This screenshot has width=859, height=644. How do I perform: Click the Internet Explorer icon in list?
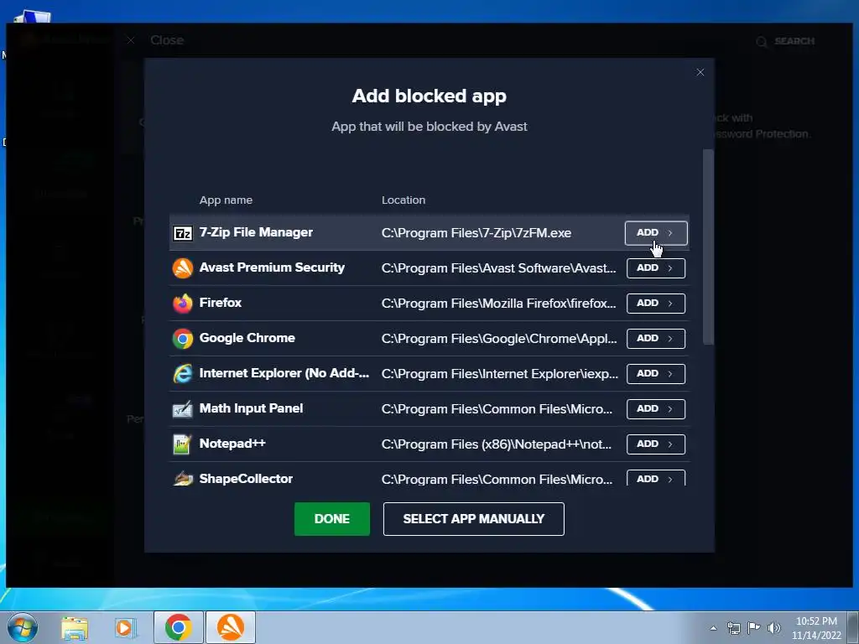183,374
